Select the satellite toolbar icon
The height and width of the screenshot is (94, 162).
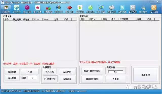click(143, 9)
